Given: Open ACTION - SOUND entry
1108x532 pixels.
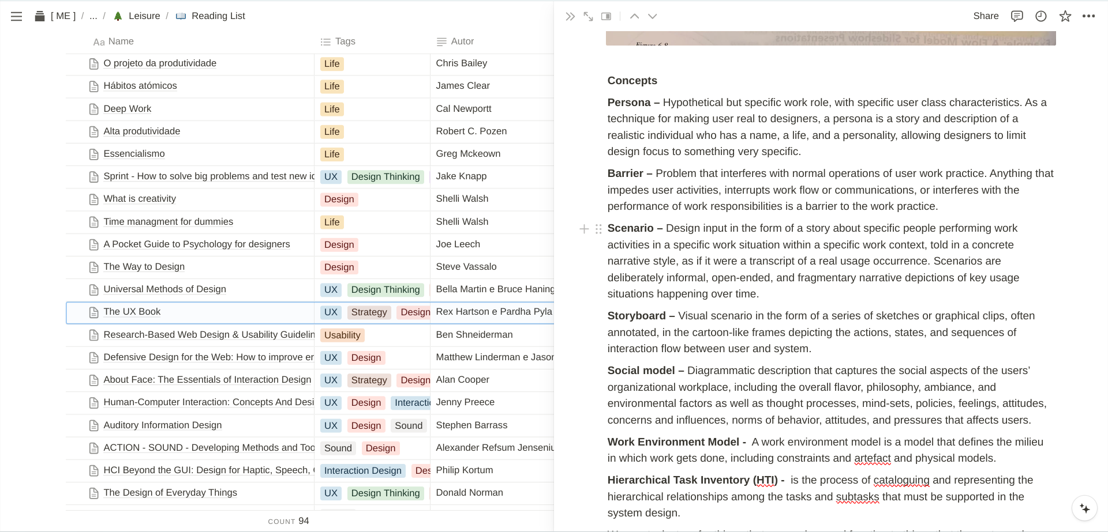Looking at the screenshot, I should pos(209,448).
